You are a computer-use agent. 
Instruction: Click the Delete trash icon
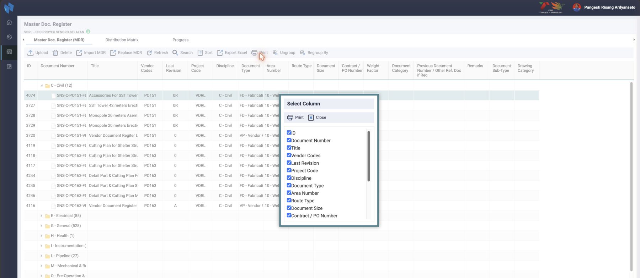[x=55, y=53]
